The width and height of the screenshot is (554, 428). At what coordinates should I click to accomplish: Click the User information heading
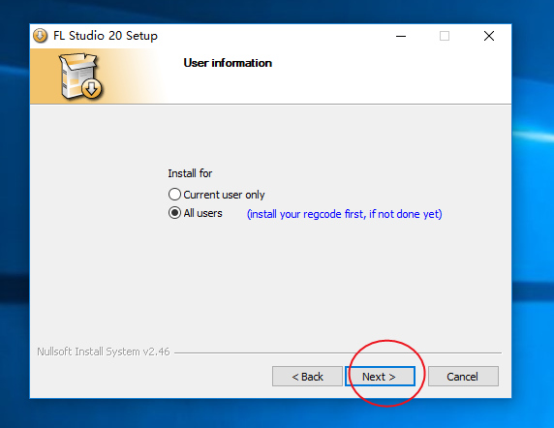click(x=228, y=63)
